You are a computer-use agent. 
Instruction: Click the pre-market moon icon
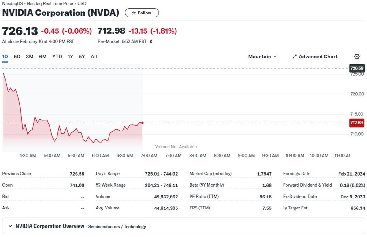pyautogui.click(x=151, y=42)
